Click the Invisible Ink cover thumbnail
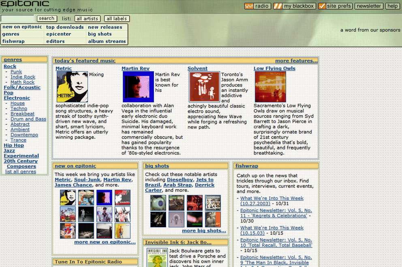The image size is (402, 267). point(157,258)
